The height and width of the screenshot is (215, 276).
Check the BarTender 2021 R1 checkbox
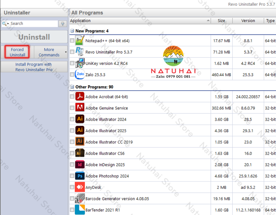(x=72, y=210)
